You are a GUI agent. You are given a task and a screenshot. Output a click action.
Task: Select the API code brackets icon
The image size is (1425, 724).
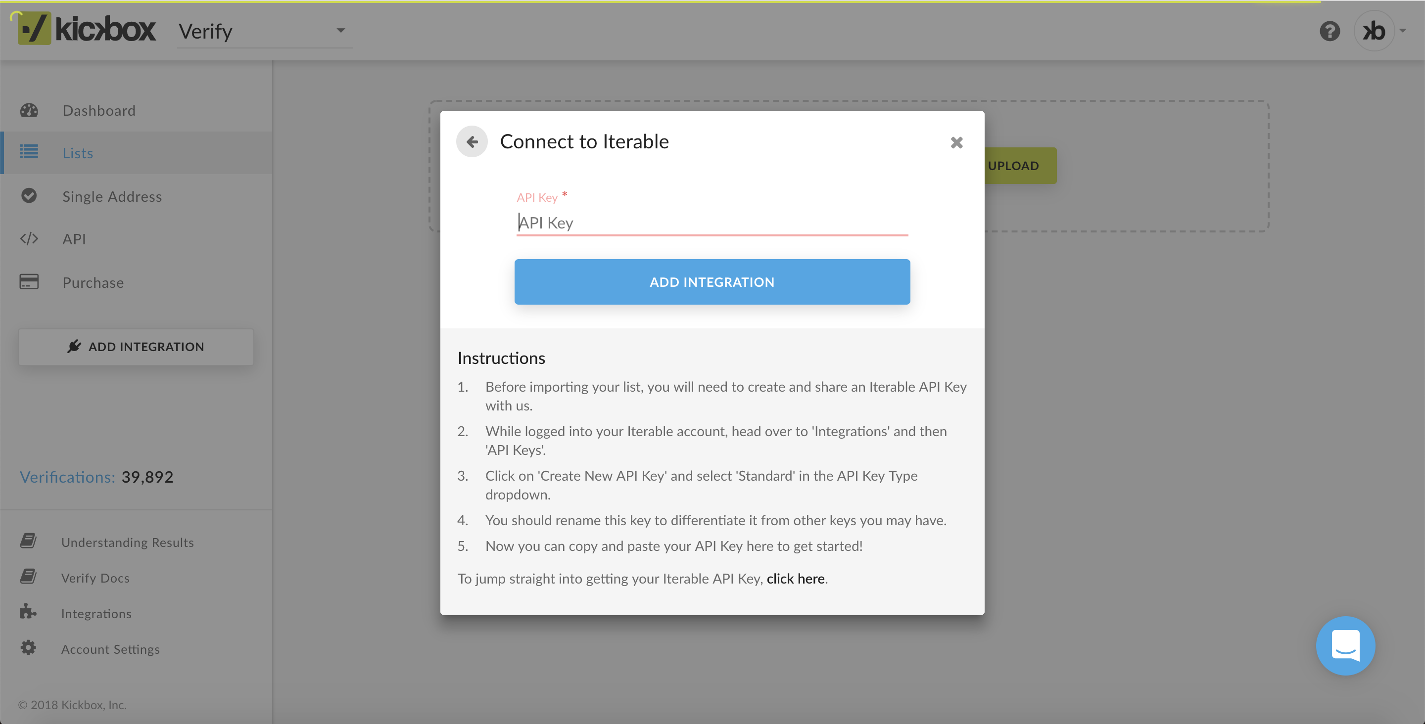(29, 239)
